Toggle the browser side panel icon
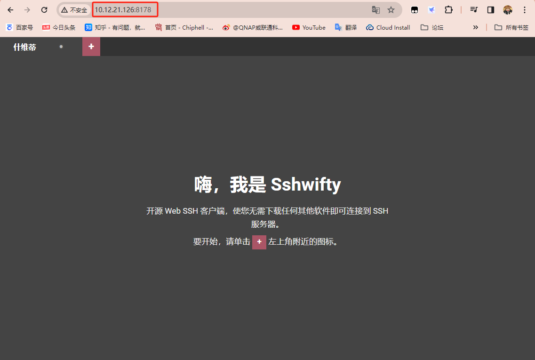Viewport: 535px width, 360px height. [x=491, y=10]
